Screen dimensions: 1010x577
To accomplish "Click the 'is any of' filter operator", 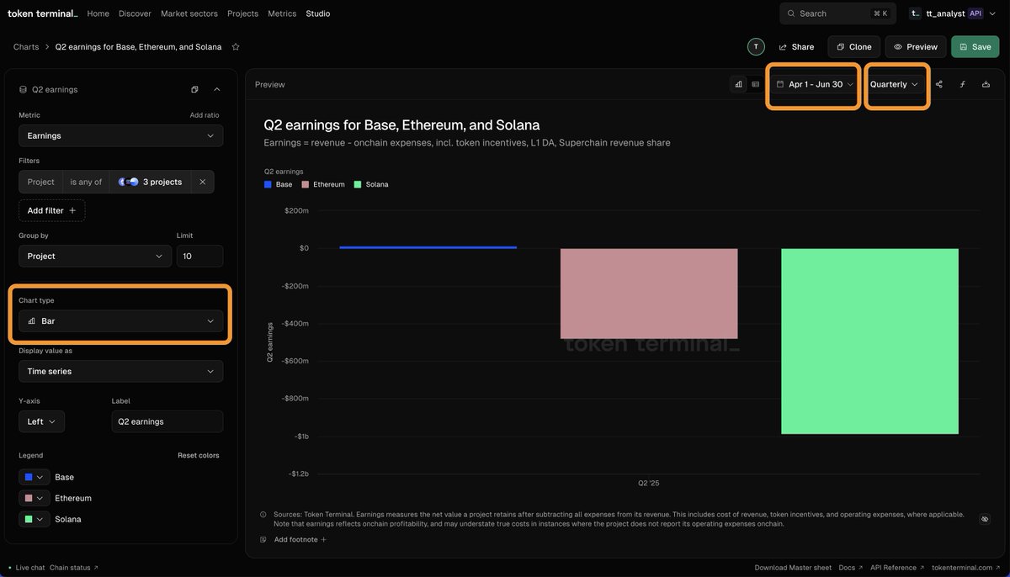I will coord(86,182).
